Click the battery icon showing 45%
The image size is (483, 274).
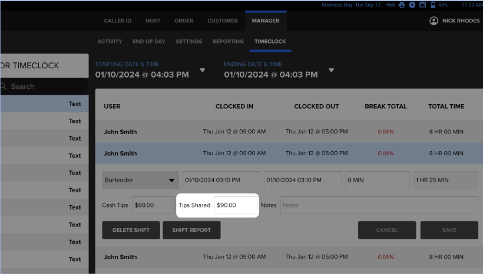(433, 5)
